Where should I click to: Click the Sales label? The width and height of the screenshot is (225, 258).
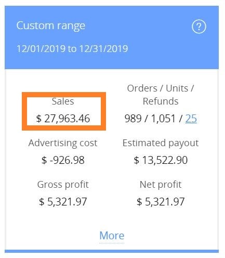tap(63, 101)
